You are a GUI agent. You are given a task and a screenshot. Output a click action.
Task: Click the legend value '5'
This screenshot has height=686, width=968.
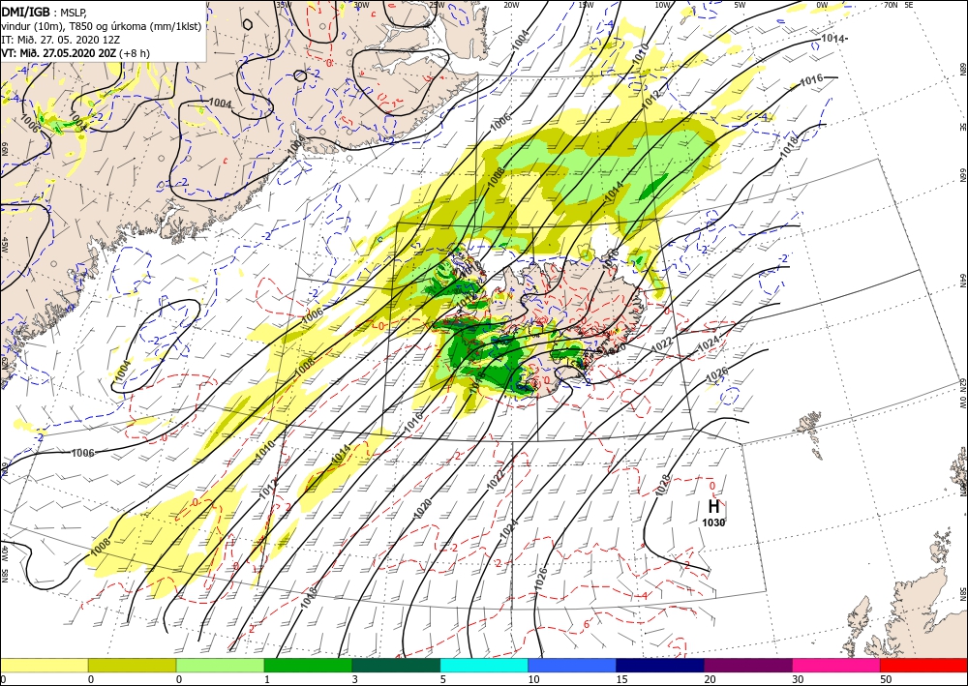[442, 679]
